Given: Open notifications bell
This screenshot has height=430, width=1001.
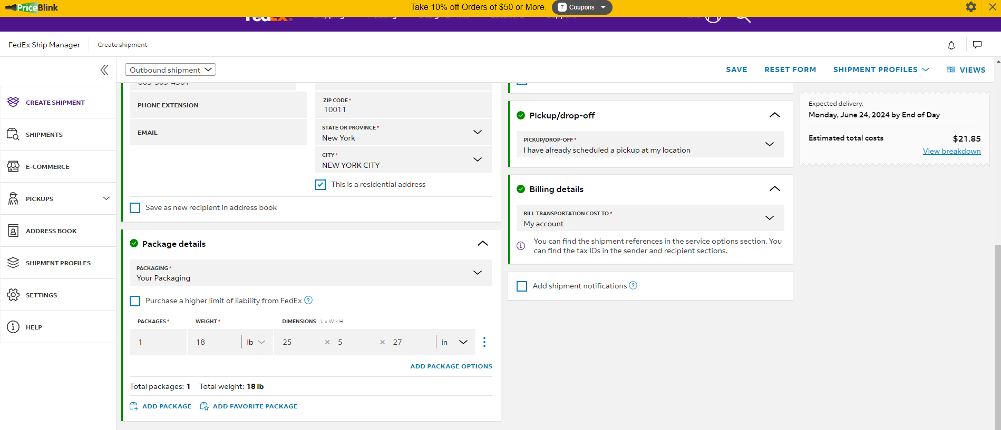Looking at the screenshot, I should point(951,45).
